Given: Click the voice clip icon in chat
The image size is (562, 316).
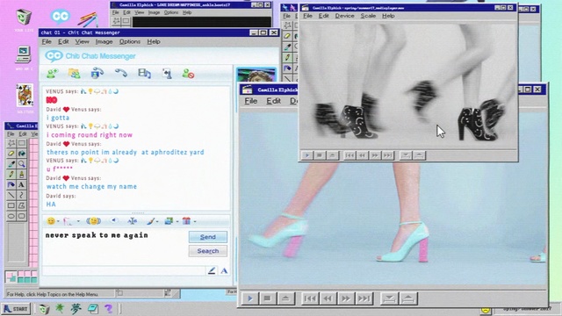Looking at the screenshot, I should click(114, 220).
